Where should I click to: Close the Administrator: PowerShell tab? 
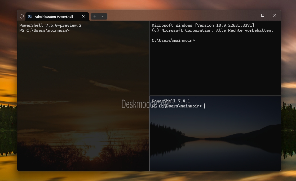point(83,16)
